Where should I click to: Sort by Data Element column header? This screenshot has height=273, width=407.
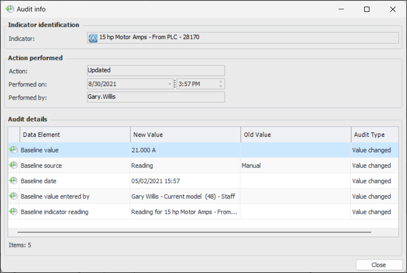pyautogui.click(x=75, y=135)
